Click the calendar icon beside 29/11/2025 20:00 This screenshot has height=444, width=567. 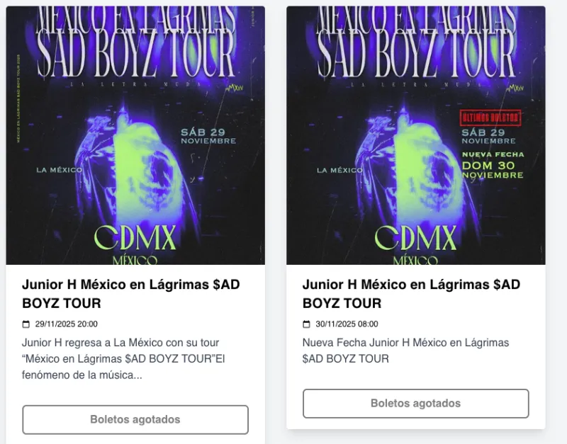pos(26,324)
